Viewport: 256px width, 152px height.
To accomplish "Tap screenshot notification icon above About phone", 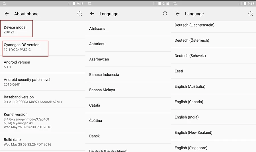I will [4, 4].
